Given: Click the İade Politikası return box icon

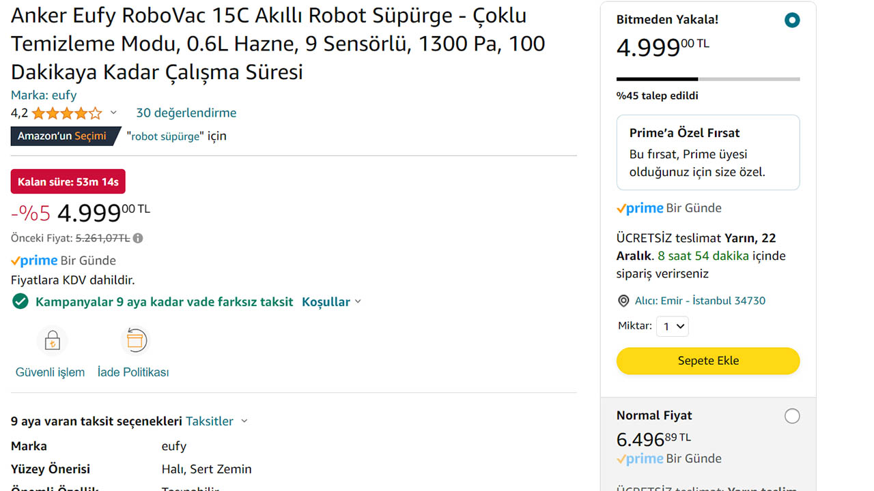Looking at the screenshot, I should click(x=135, y=340).
